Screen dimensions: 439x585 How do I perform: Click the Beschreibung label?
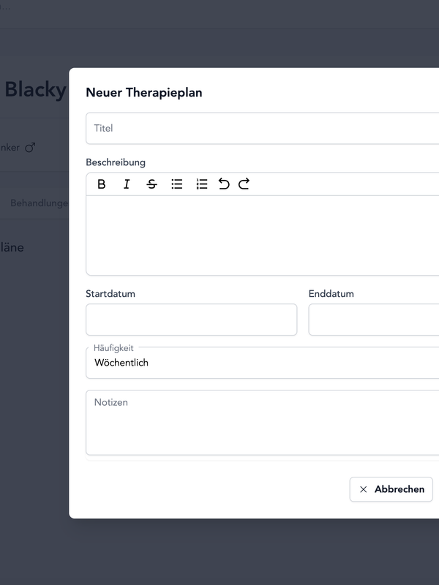tap(116, 162)
